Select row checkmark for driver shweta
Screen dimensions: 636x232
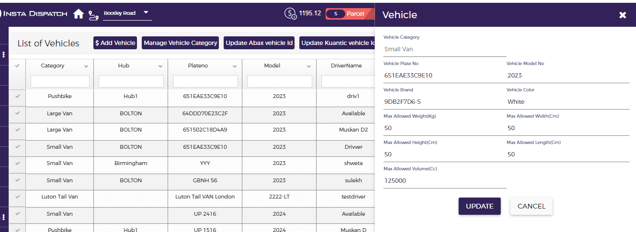[x=18, y=163]
